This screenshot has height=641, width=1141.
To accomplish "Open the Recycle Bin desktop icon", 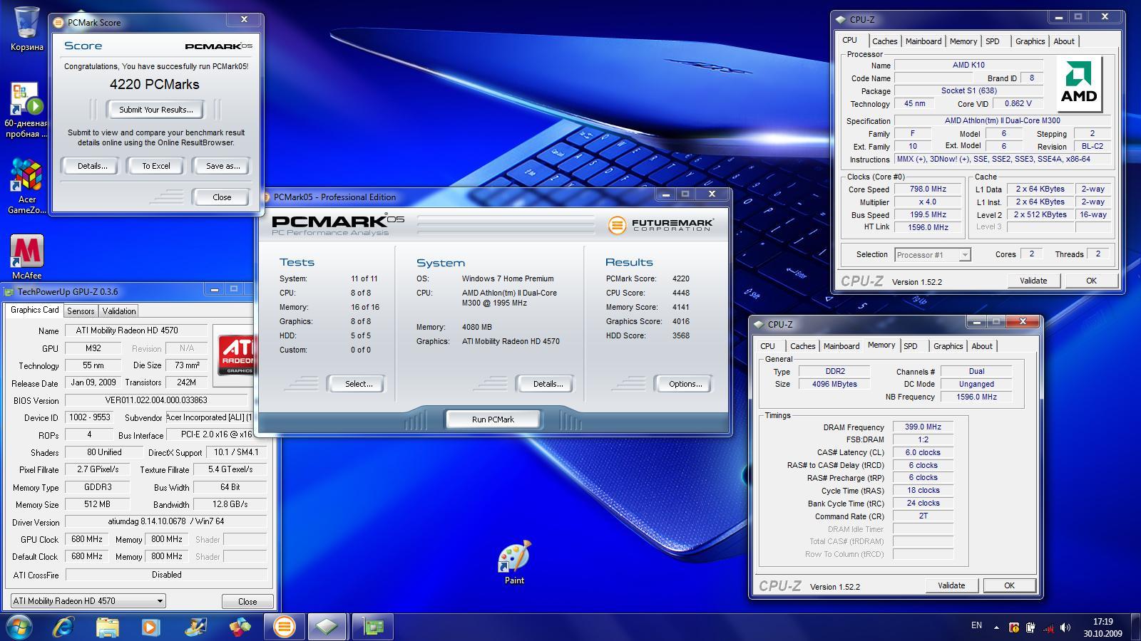I will (26, 28).
